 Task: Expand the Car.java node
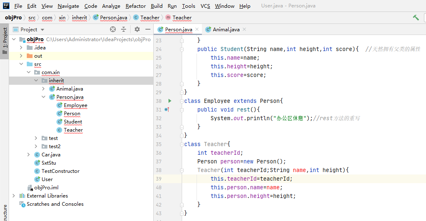point(28,154)
